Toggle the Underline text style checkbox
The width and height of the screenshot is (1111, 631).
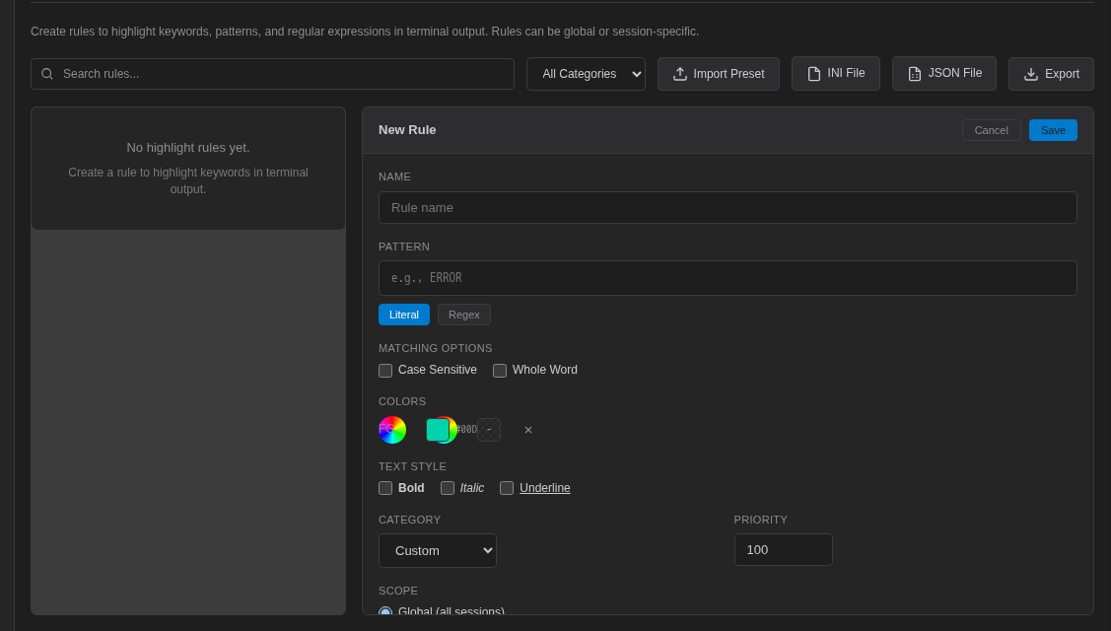[507, 488]
